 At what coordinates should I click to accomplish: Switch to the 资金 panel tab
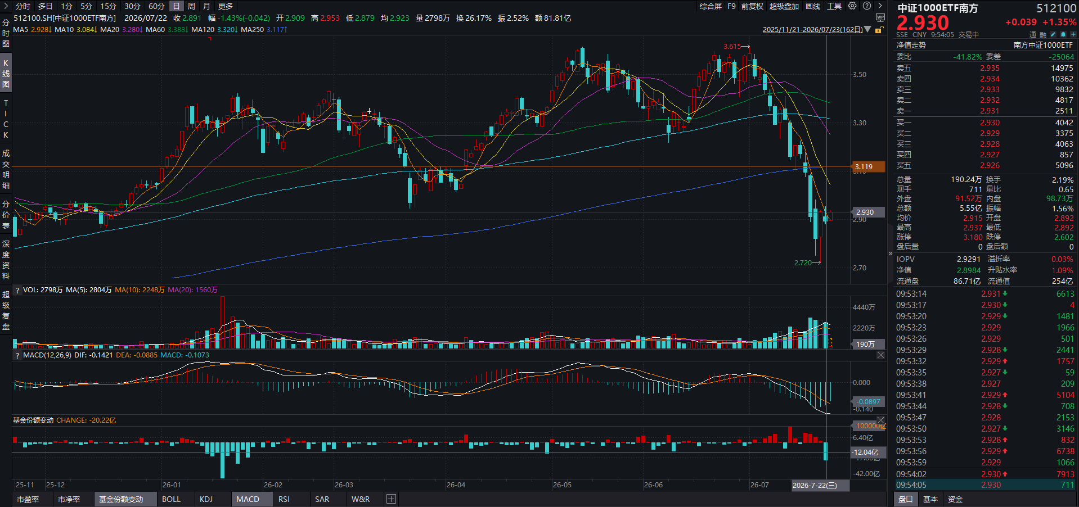coord(955,499)
